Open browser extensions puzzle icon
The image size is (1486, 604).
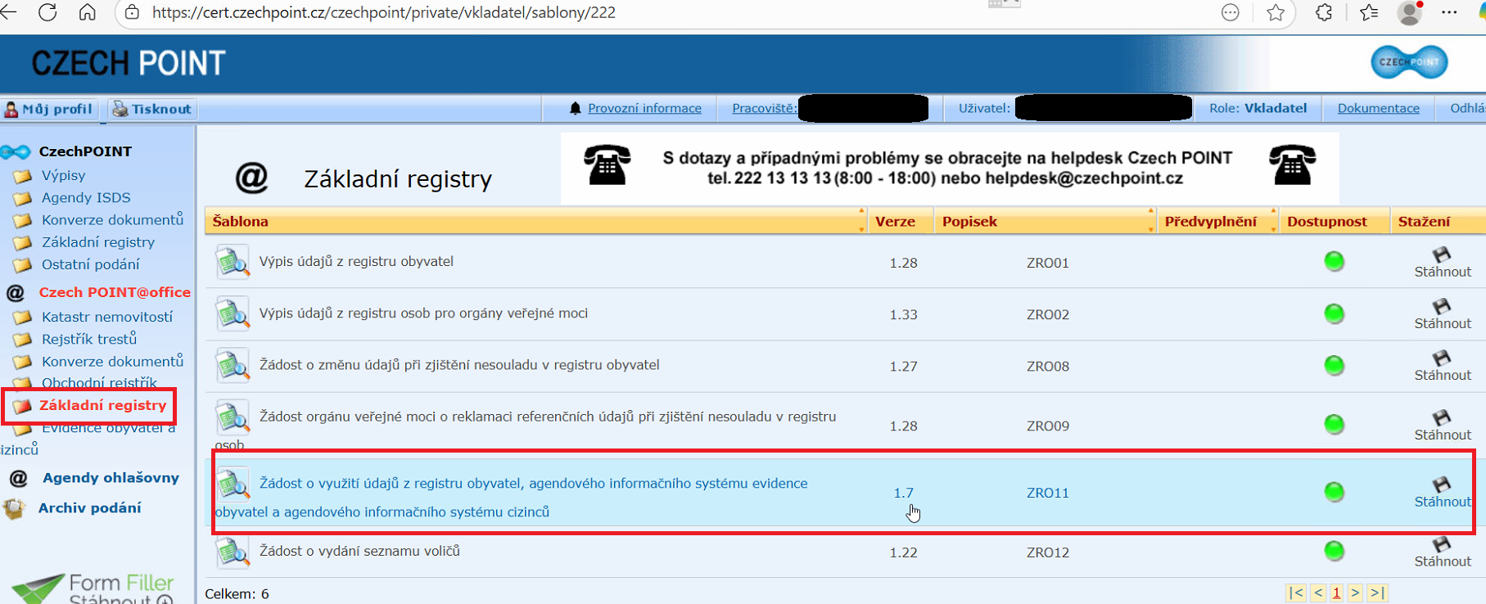1323,12
